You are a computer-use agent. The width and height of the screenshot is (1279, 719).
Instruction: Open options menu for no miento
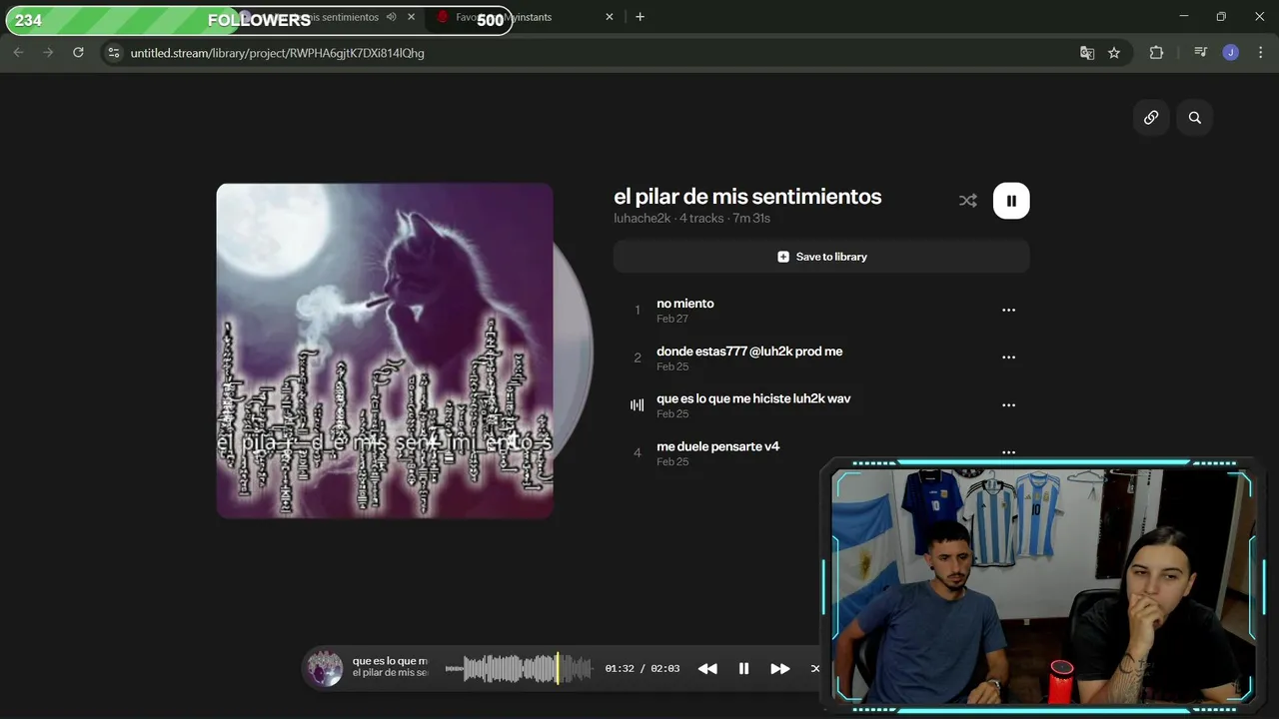[1008, 310]
